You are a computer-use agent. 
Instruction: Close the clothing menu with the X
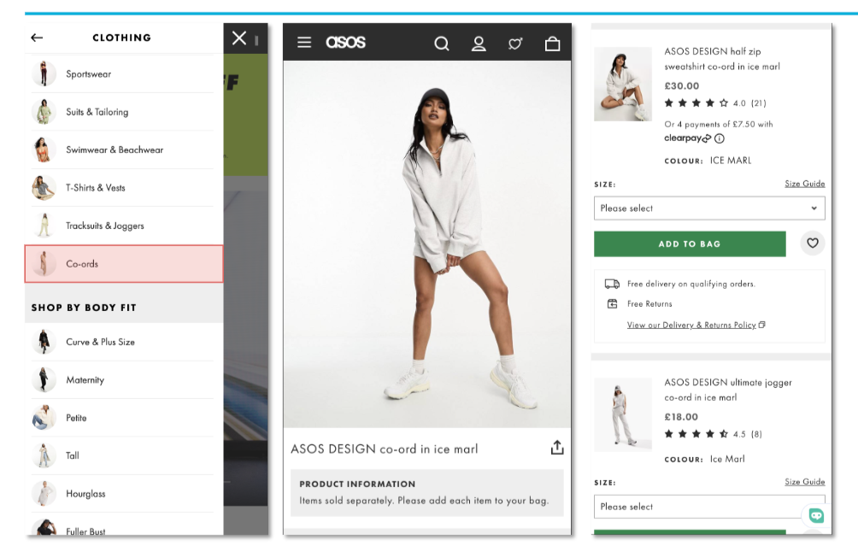pyautogui.click(x=239, y=38)
